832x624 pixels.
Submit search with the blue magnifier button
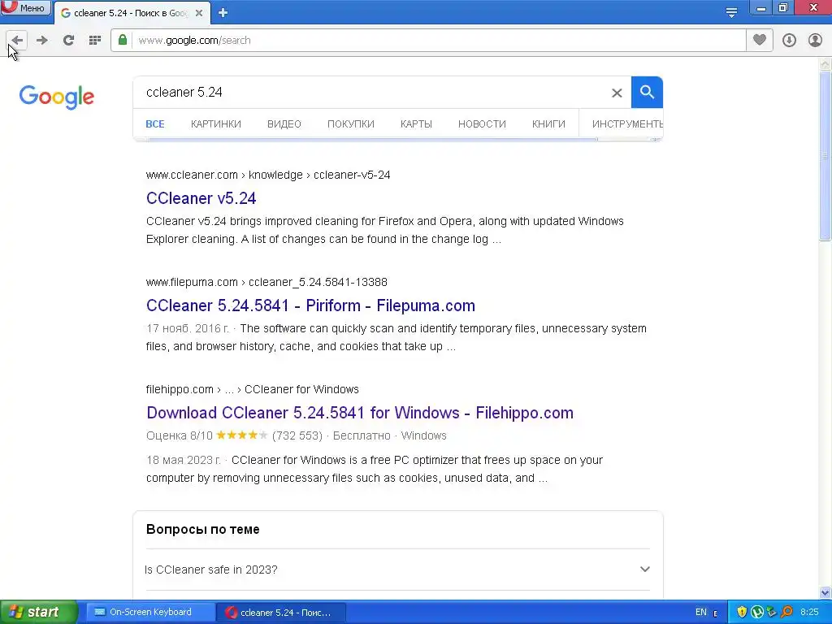(x=647, y=93)
